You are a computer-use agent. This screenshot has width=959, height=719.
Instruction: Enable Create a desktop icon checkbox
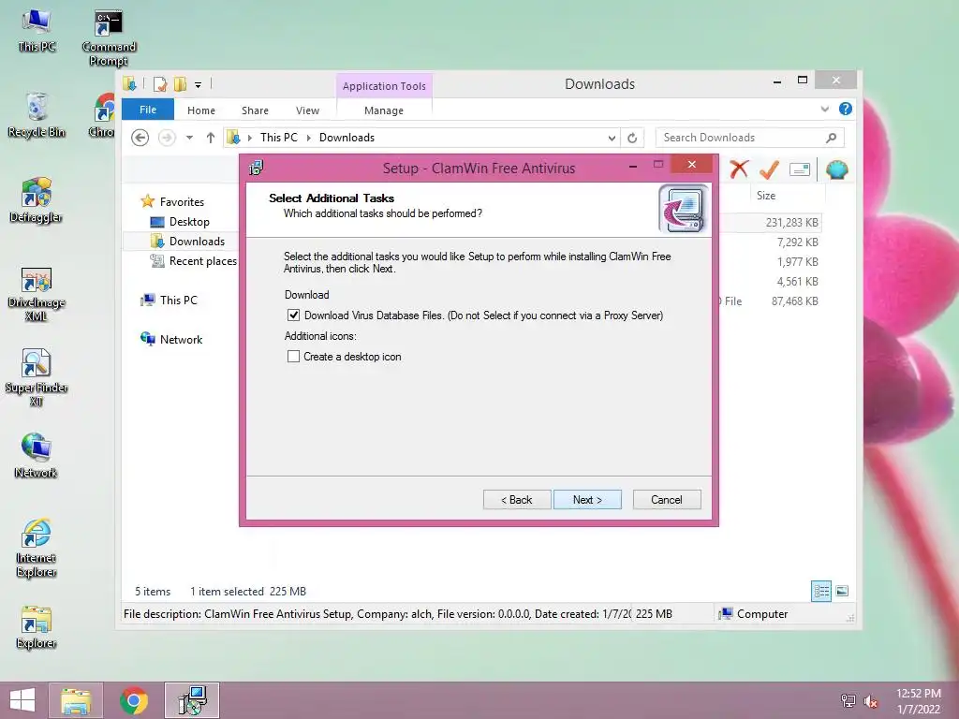[x=293, y=356]
